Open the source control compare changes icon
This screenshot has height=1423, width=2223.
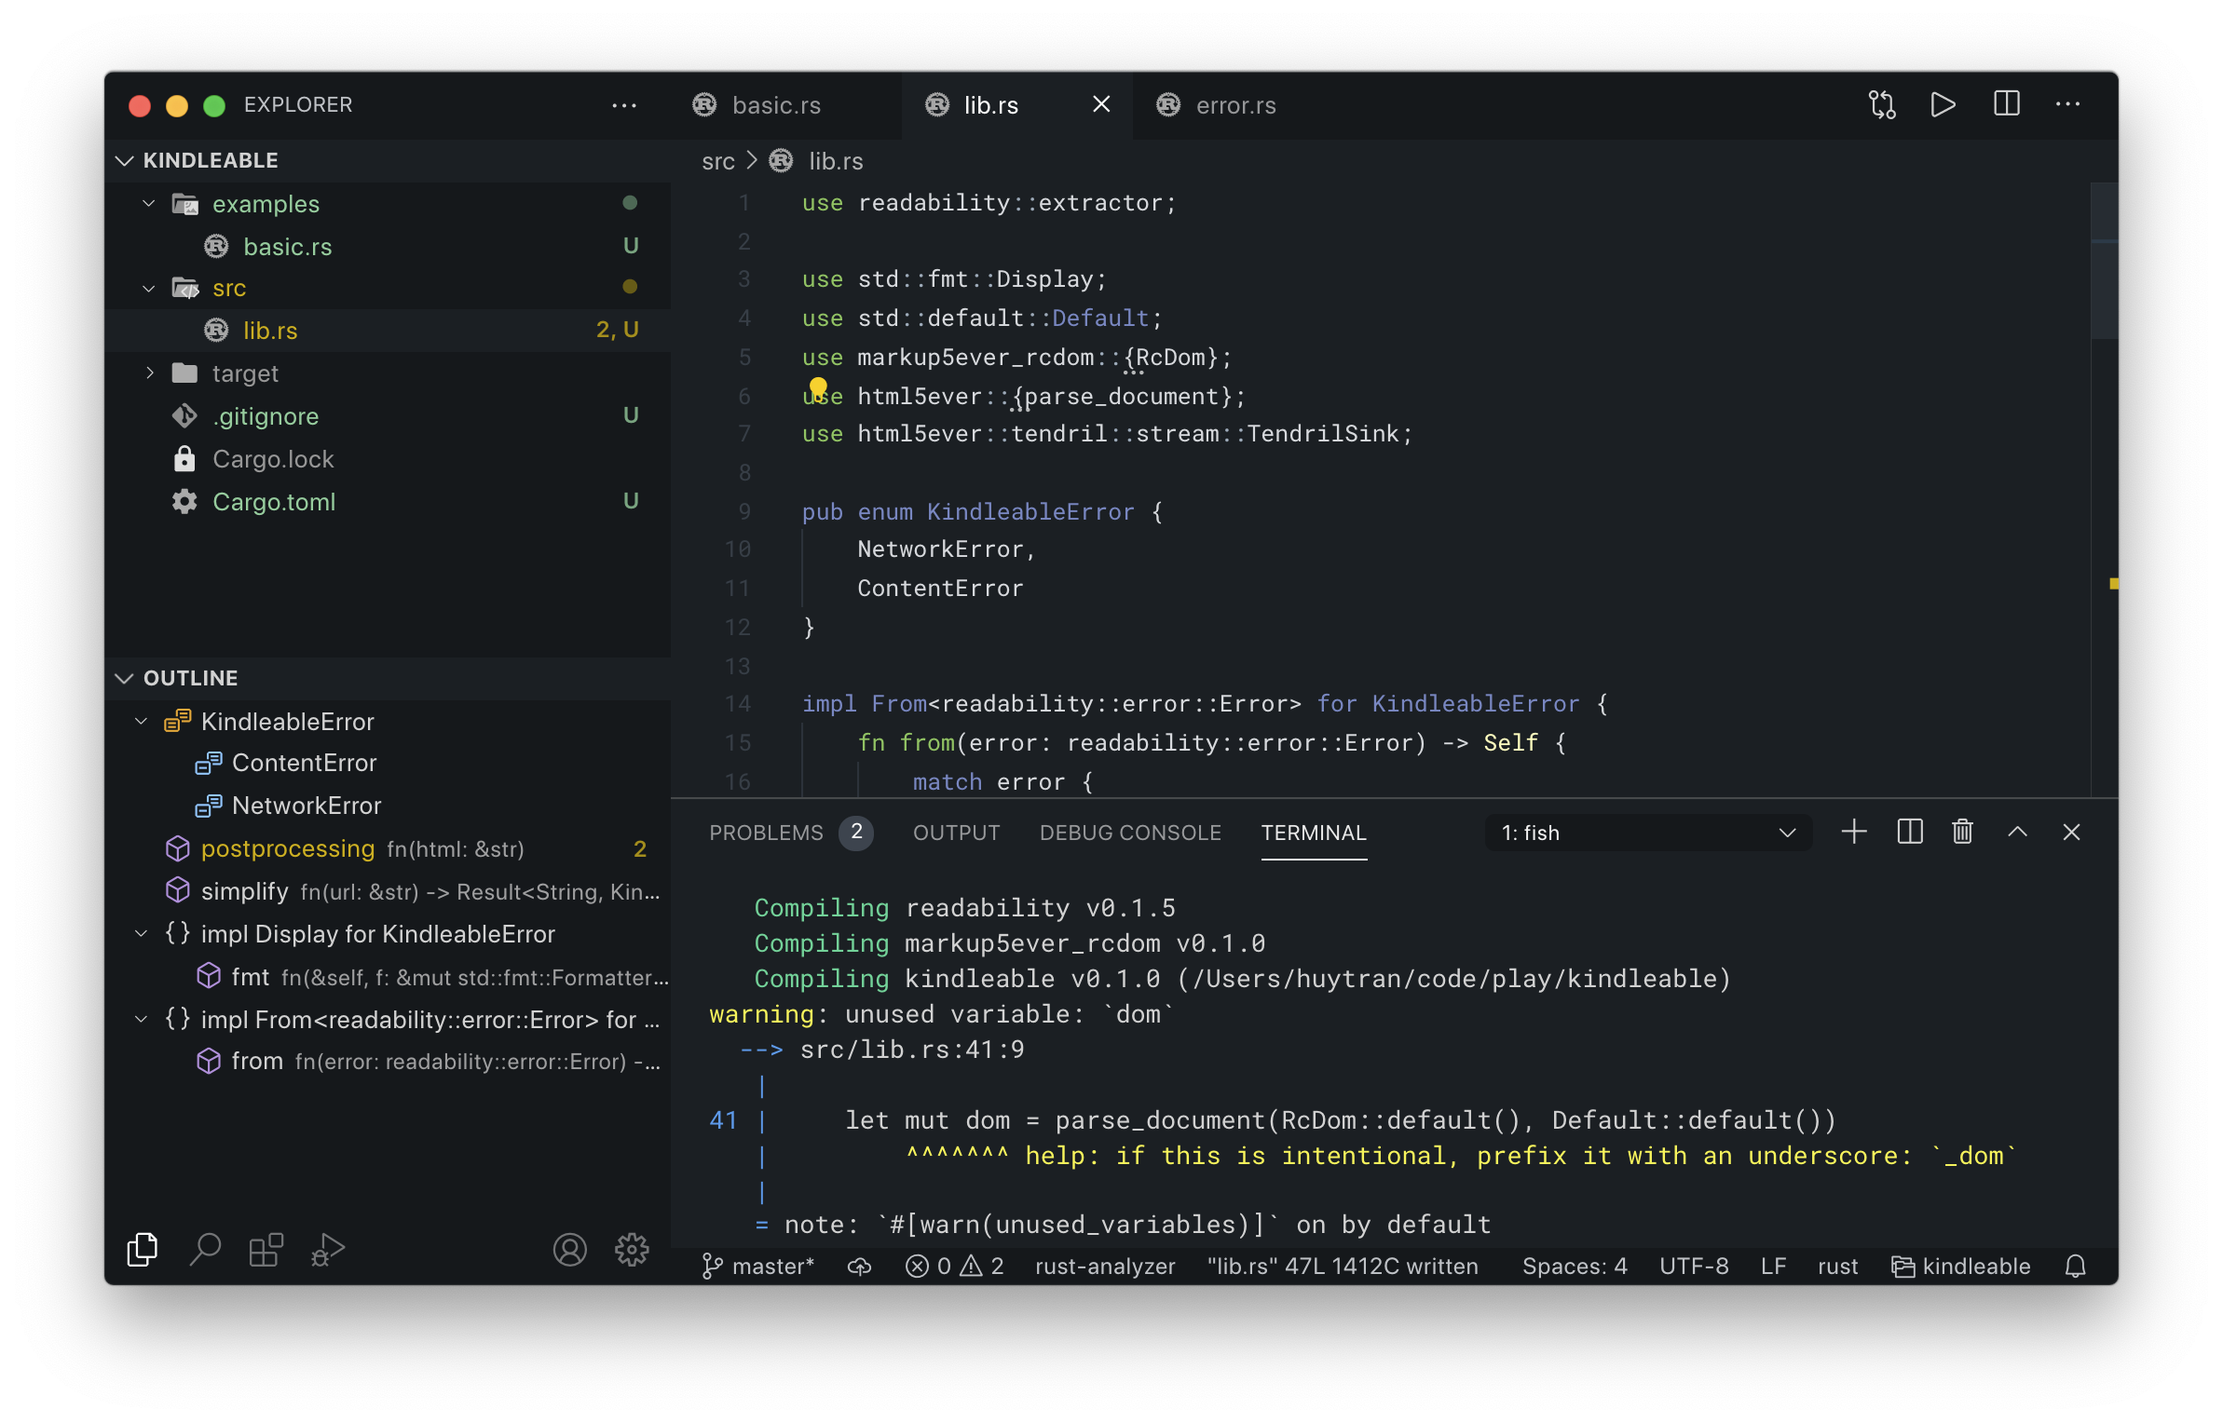[x=1881, y=104]
